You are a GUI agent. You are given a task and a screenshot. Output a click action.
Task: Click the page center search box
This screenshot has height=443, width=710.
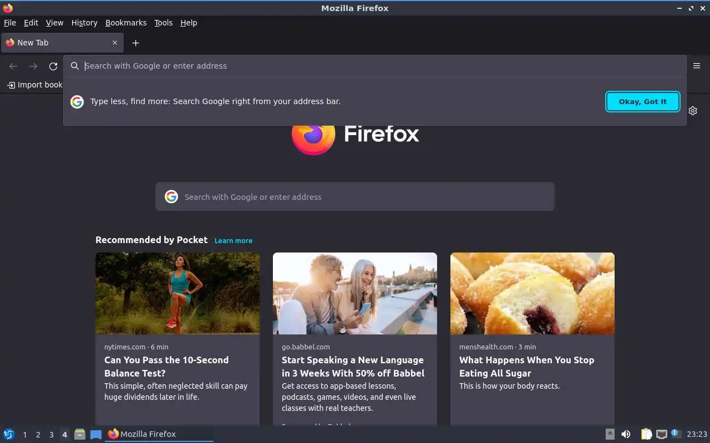point(355,197)
